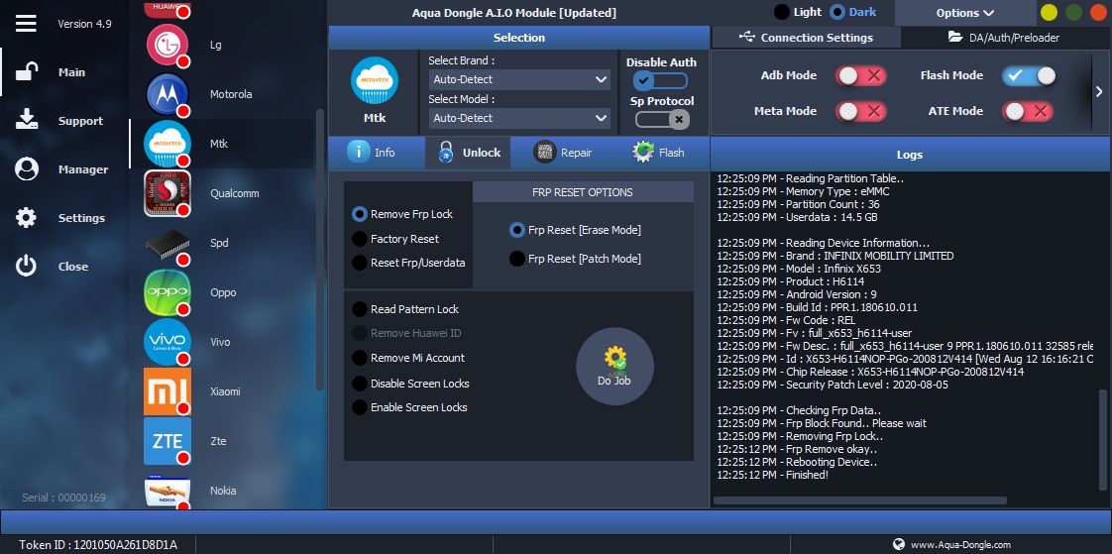
Task: Select the ZTE brand icon
Action: pos(167,440)
